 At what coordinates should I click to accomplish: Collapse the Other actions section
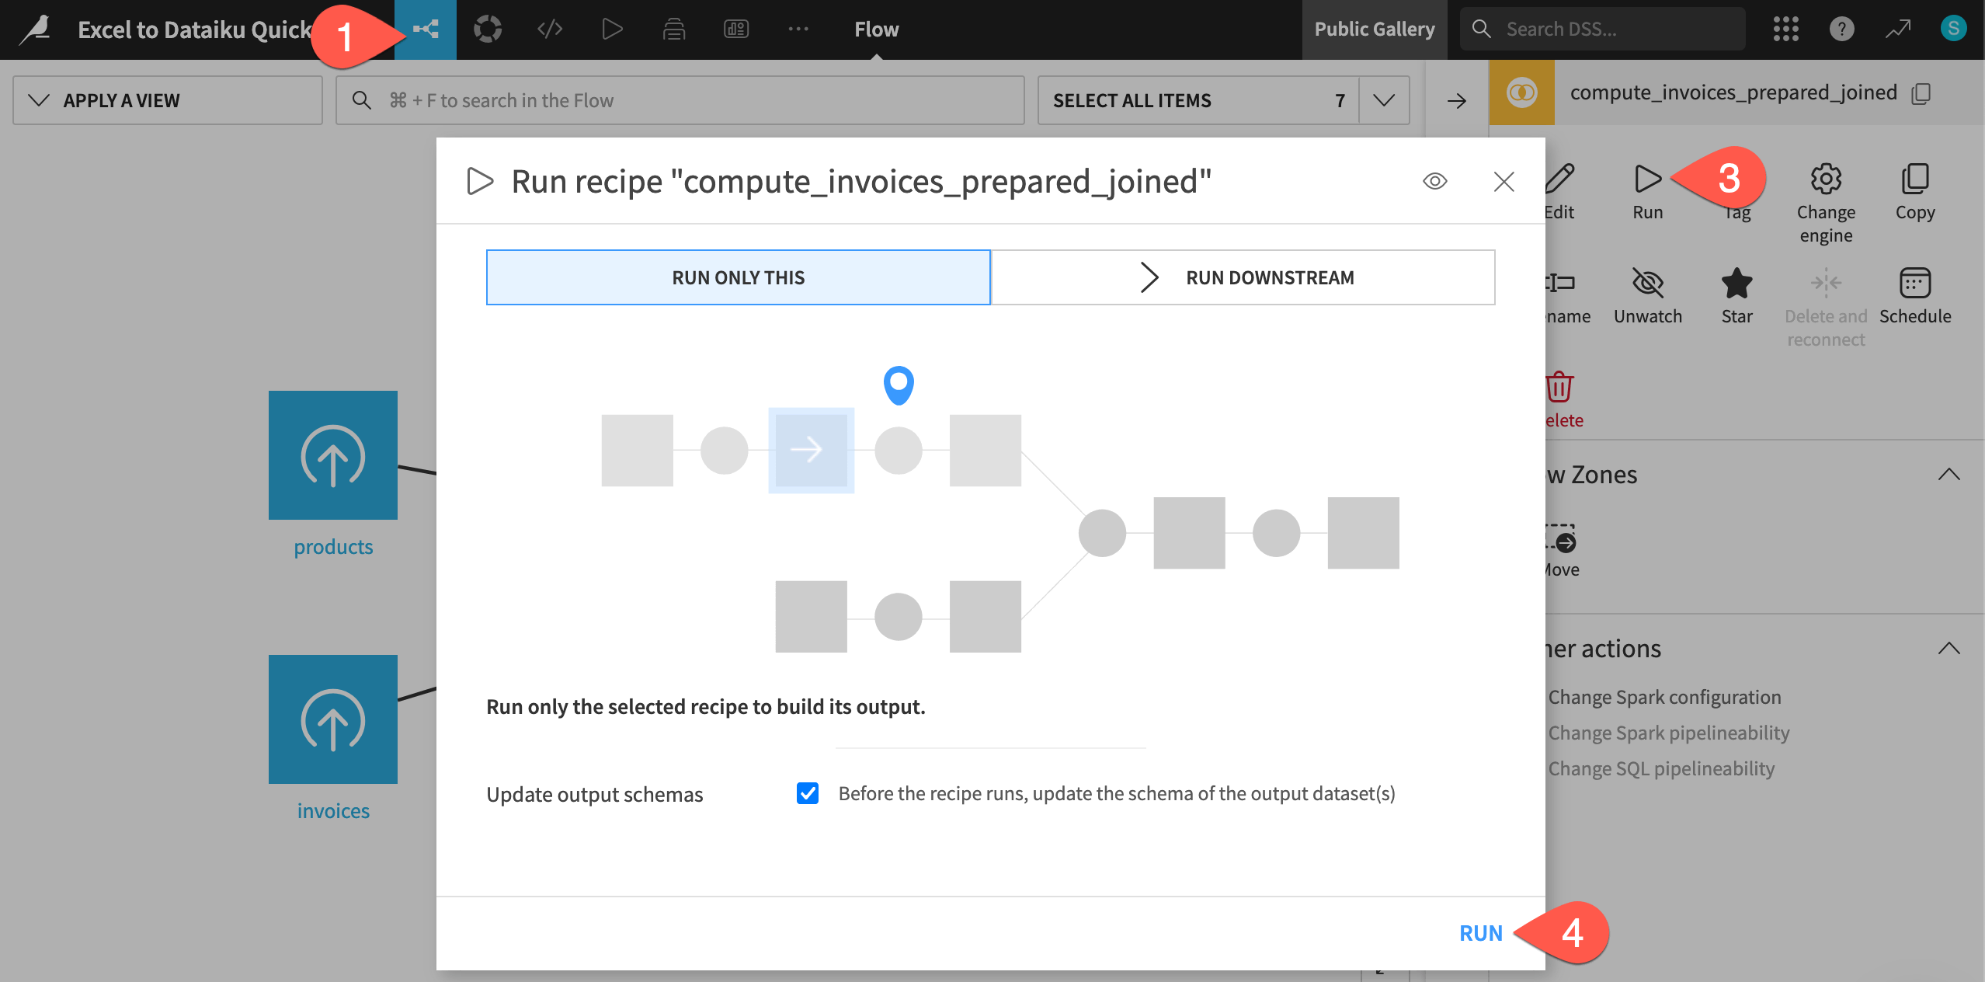click(1950, 649)
